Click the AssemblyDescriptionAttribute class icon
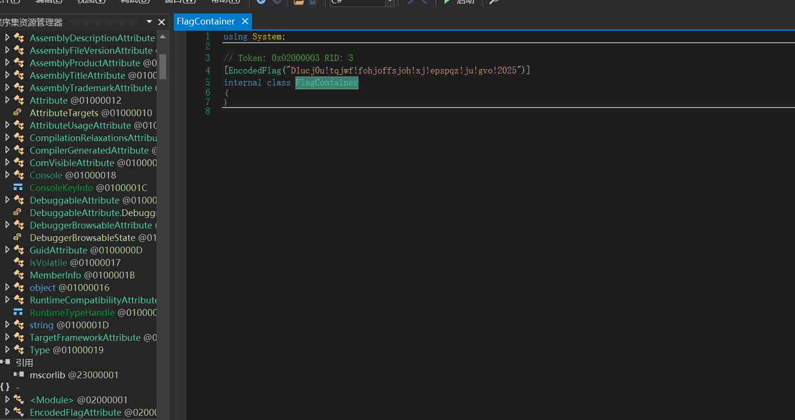The width and height of the screenshot is (795, 420). tap(19, 37)
